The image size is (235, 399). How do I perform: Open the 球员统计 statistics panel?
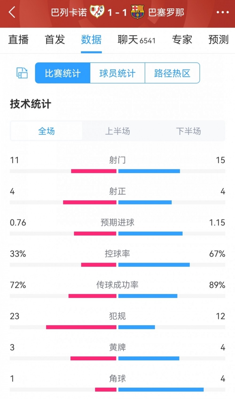[x=117, y=73]
